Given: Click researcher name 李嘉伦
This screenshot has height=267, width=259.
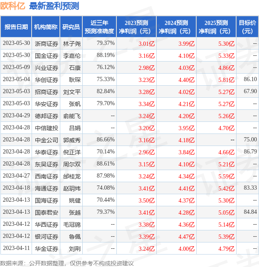Looking at the screenshot, I should pyautogui.click(x=72, y=56).
